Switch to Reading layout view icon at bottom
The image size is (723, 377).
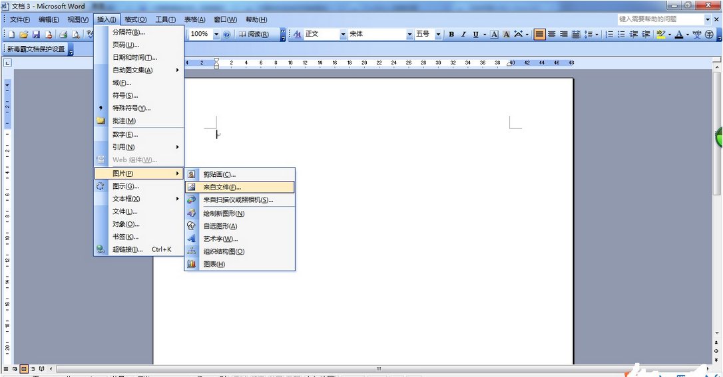coord(41,369)
